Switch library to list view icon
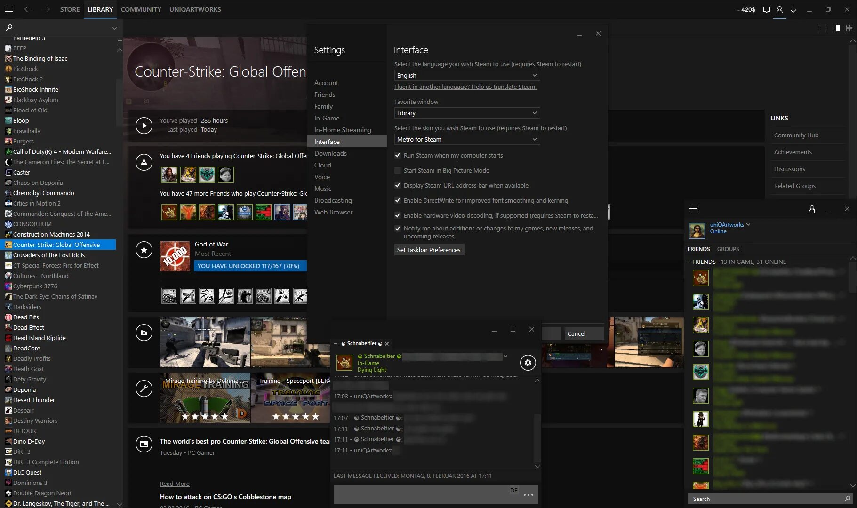Viewport: 857px width, 508px height. coord(822,28)
